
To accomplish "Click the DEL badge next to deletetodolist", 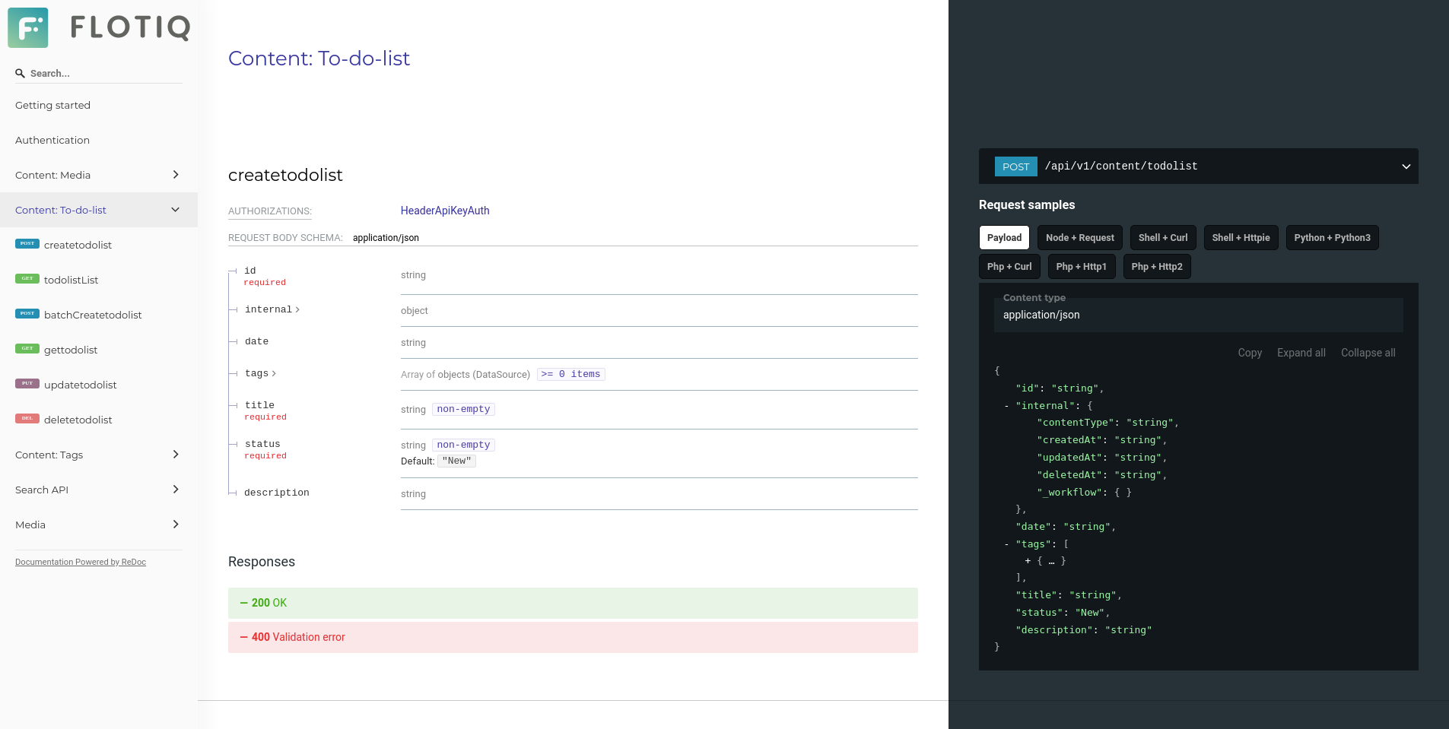I will tap(27, 418).
